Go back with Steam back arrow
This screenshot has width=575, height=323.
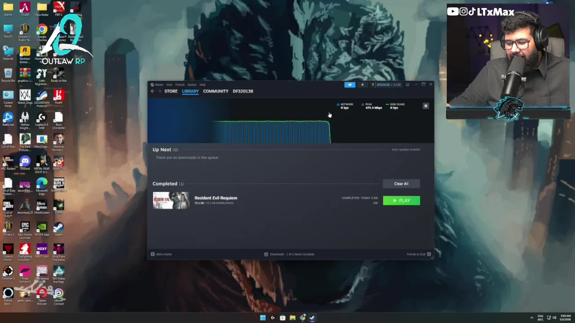click(153, 91)
